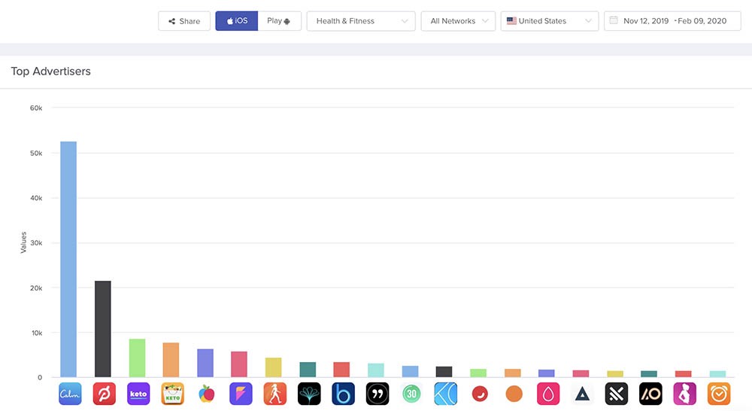Click the colorful apple app icon
The image size is (752, 411).
coord(207,394)
